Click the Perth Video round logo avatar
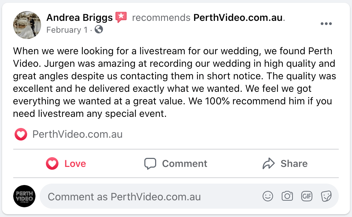352x217 pixels. pyautogui.click(x=24, y=196)
